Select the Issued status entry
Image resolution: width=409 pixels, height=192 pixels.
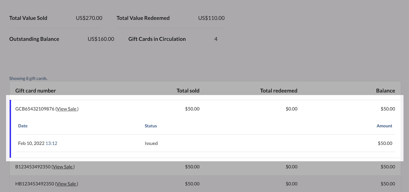click(x=151, y=143)
